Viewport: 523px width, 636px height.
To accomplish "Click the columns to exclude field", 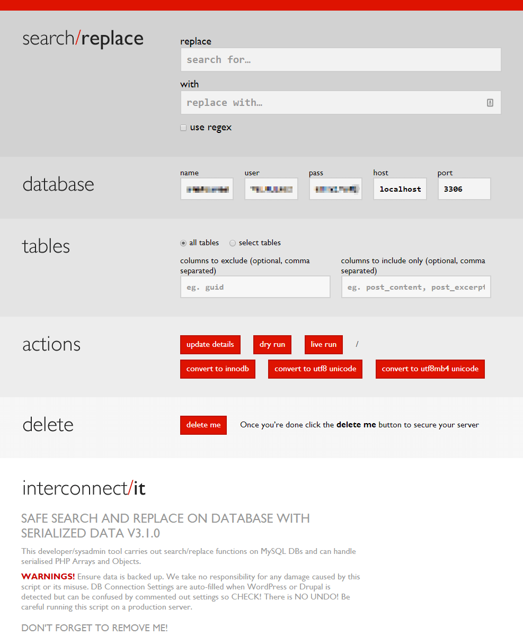I will point(255,287).
